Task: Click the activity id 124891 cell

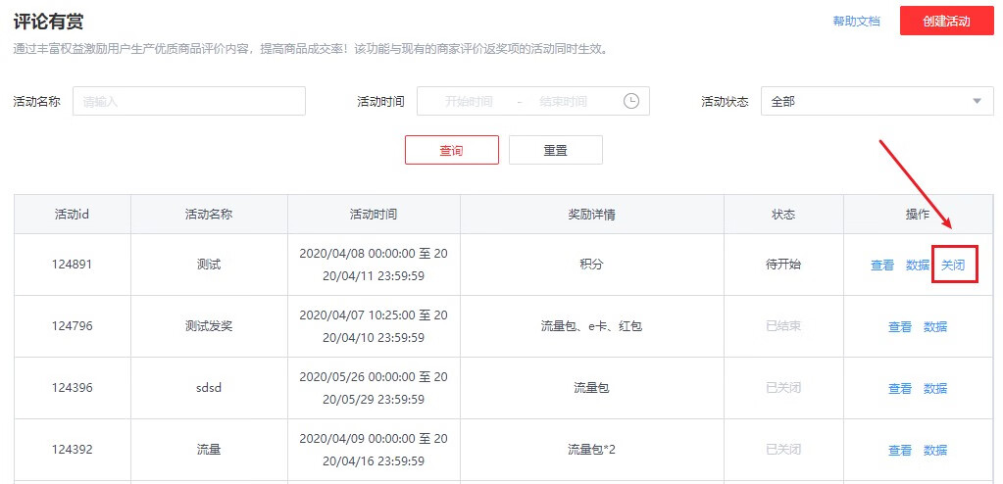Action: coord(73,265)
